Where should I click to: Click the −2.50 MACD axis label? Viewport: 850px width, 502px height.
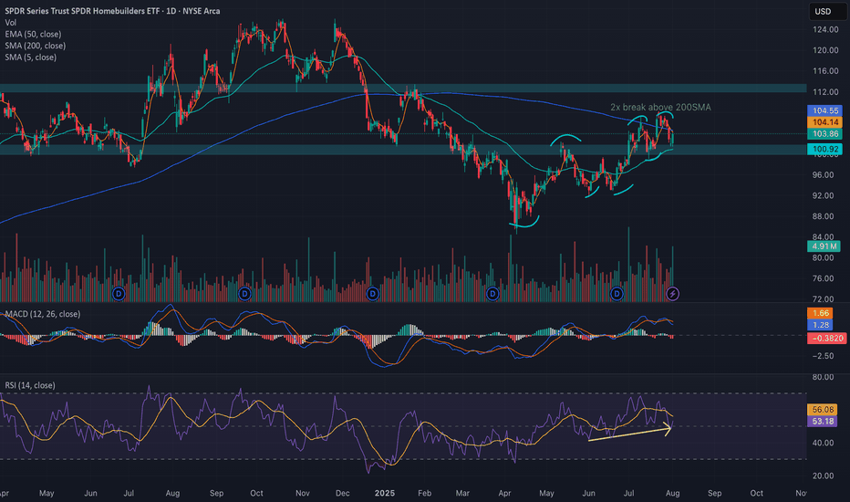click(x=823, y=356)
